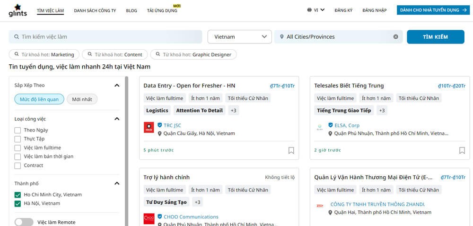Image resolution: width=473 pixels, height=226 pixels.
Task: Open Công ty TNHH Truyền Thông ZHANDU link
Action: 377,204
